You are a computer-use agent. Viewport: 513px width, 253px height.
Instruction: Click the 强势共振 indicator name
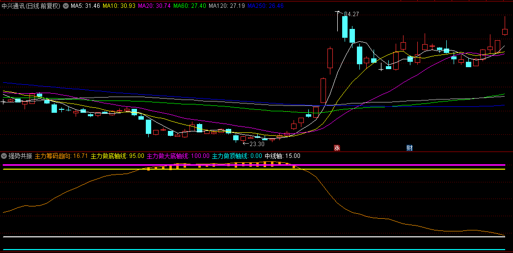(20, 156)
